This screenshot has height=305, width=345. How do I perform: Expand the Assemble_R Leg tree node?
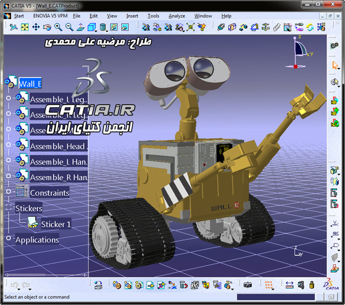[x=9, y=113]
